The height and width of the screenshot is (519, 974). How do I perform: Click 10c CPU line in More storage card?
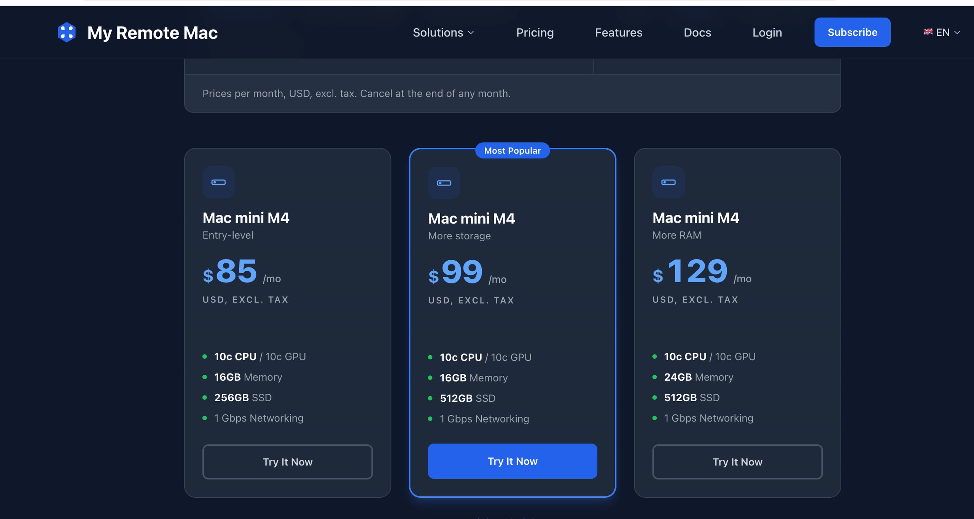point(485,357)
